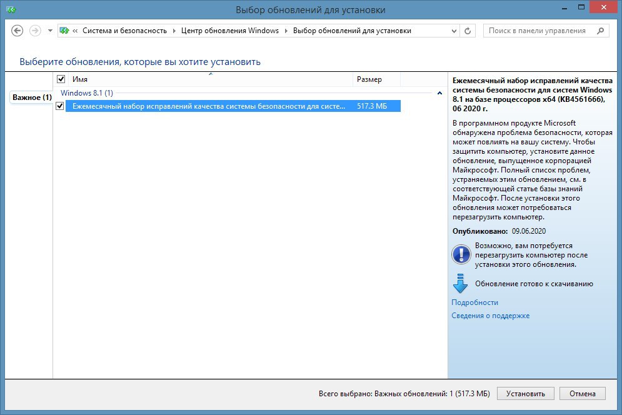Sort by the "Размер" column header
The width and height of the screenshot is (622, 415).
(x=376, y=79)
